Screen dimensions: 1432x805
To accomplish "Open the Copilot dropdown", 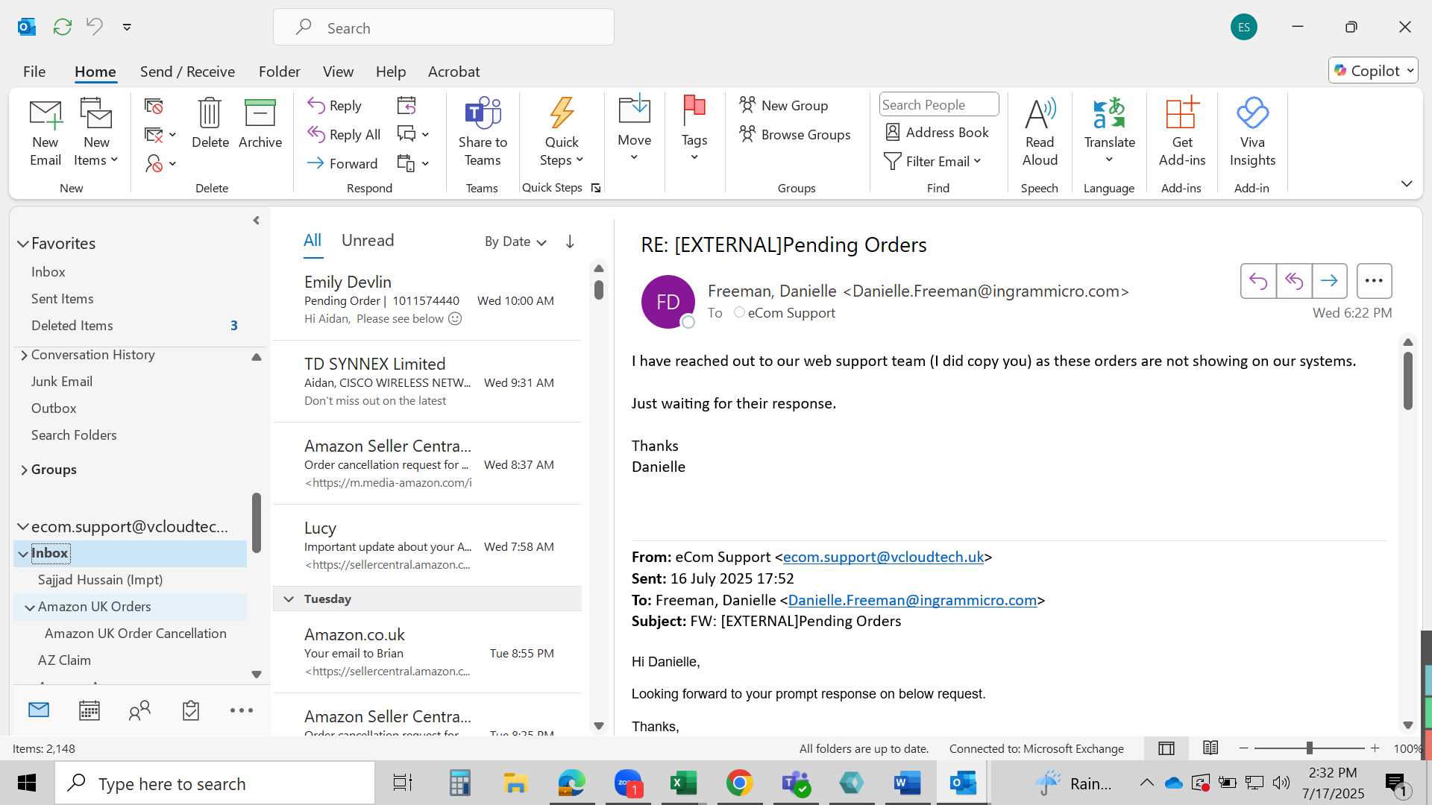I will click(x=1373, y=71).
